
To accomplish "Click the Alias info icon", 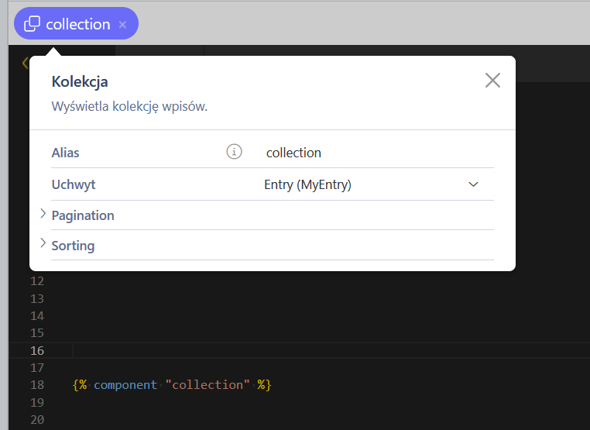I will coord(234,152).
